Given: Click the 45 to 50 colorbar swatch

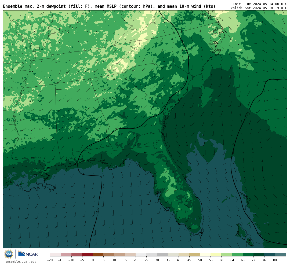Looking at the screenshot, I should pyautogui.click(x=195, y=255).
